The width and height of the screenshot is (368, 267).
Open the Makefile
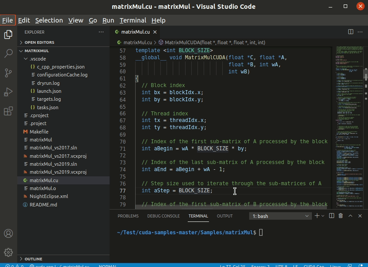tap(63, 132)
